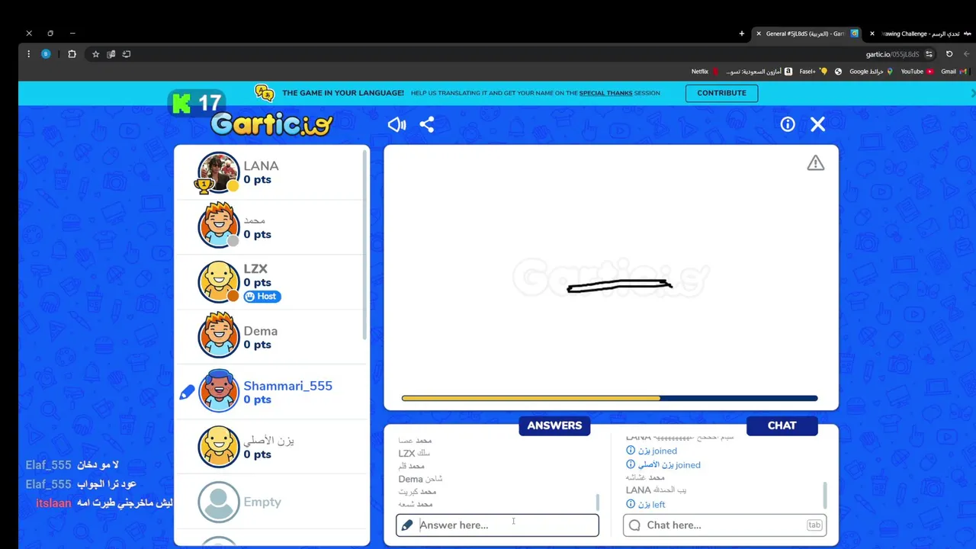Click the gartic.io address bar URL

(892, 54)
